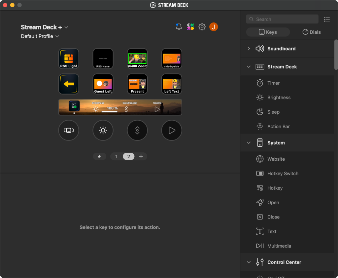Open the notifications bell icon
This screenshot has width=338, height=278.
click(179, 27)
